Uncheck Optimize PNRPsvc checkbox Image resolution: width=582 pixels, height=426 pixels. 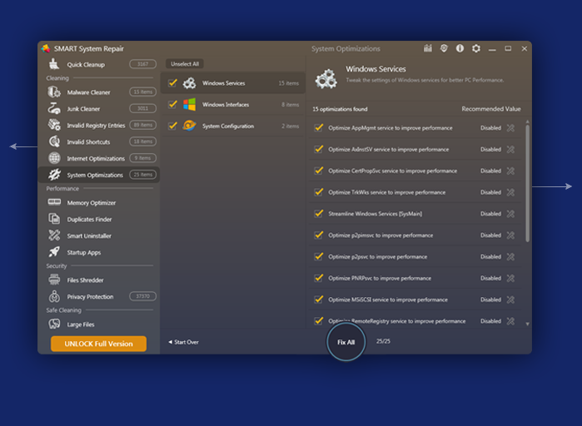318,278
